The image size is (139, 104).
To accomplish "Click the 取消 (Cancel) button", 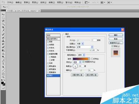I will coord(116,39).
